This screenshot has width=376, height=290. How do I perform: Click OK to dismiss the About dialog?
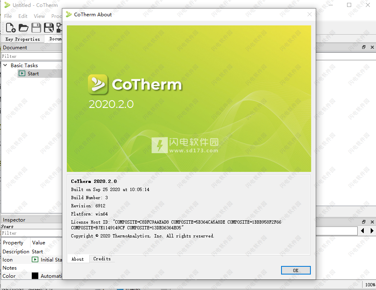tap(296, 270)
